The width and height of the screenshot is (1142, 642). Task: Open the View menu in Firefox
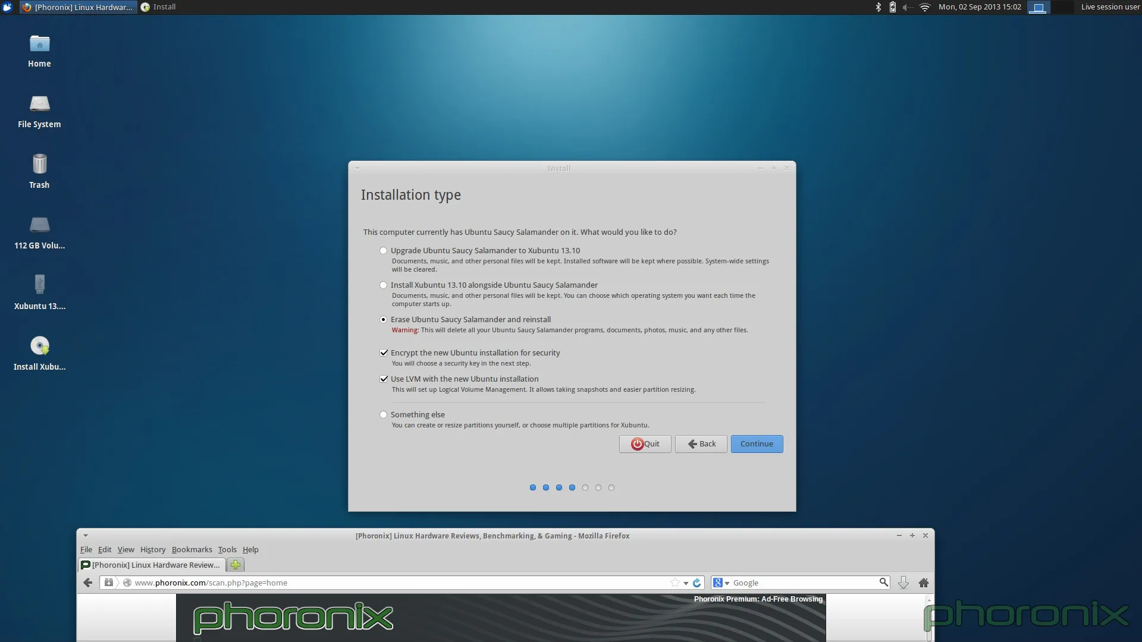(x=126, y=550)
